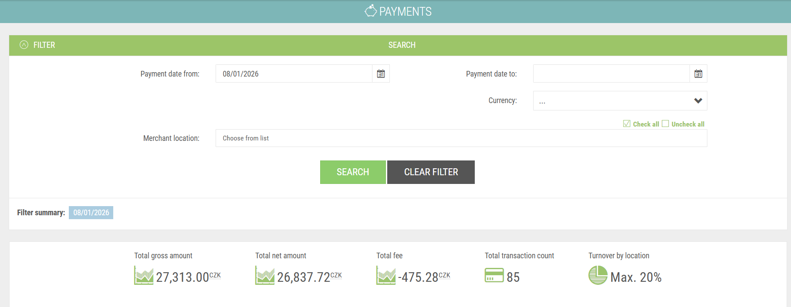Tick the Check all checkbox
Image resolution: width=791 pixels, height=307 pixels.
tap(627, 124)
